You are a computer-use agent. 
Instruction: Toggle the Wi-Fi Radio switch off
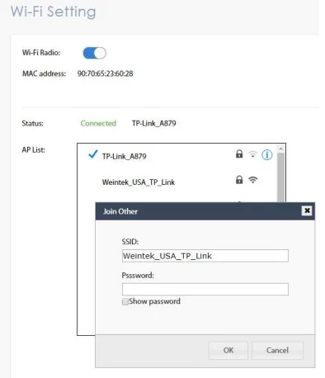coord(94,53)
